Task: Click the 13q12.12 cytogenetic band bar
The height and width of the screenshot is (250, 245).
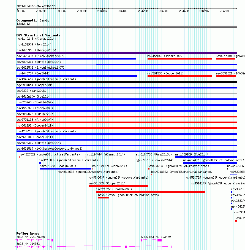Action: (127, 27)
